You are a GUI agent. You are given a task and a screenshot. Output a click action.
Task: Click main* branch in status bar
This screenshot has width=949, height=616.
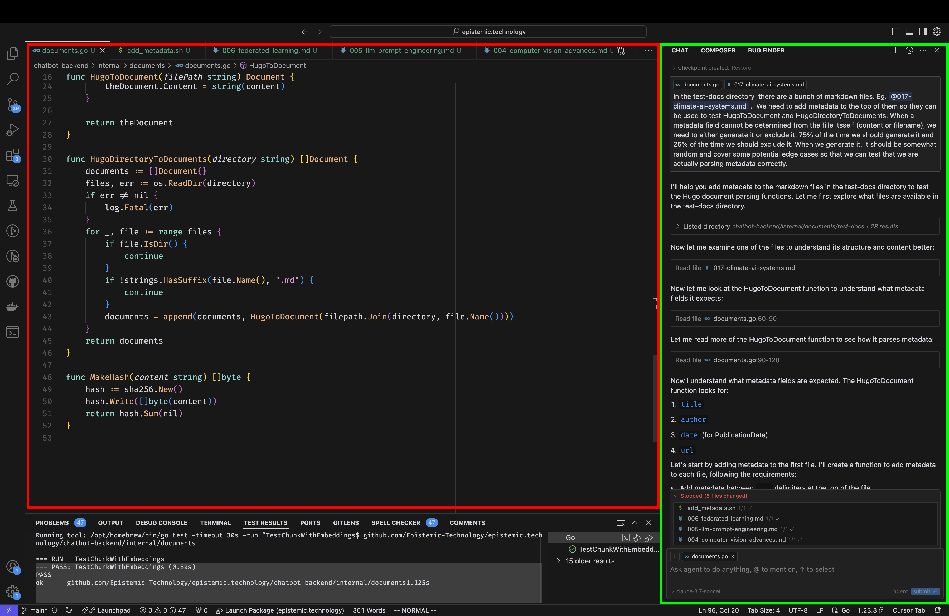coord(34,610)
